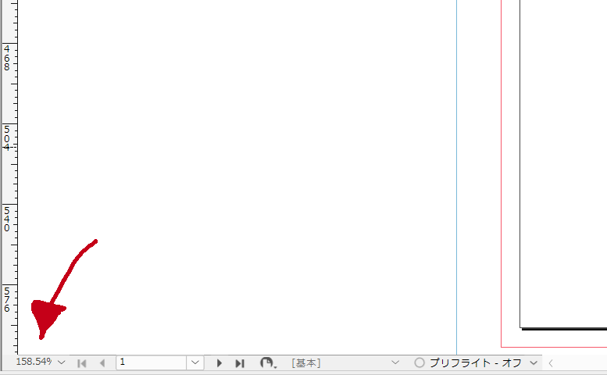Expand the page number dropdown
607x375 pixels.
195,362
